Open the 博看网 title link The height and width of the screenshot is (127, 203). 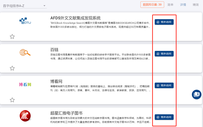56,81
